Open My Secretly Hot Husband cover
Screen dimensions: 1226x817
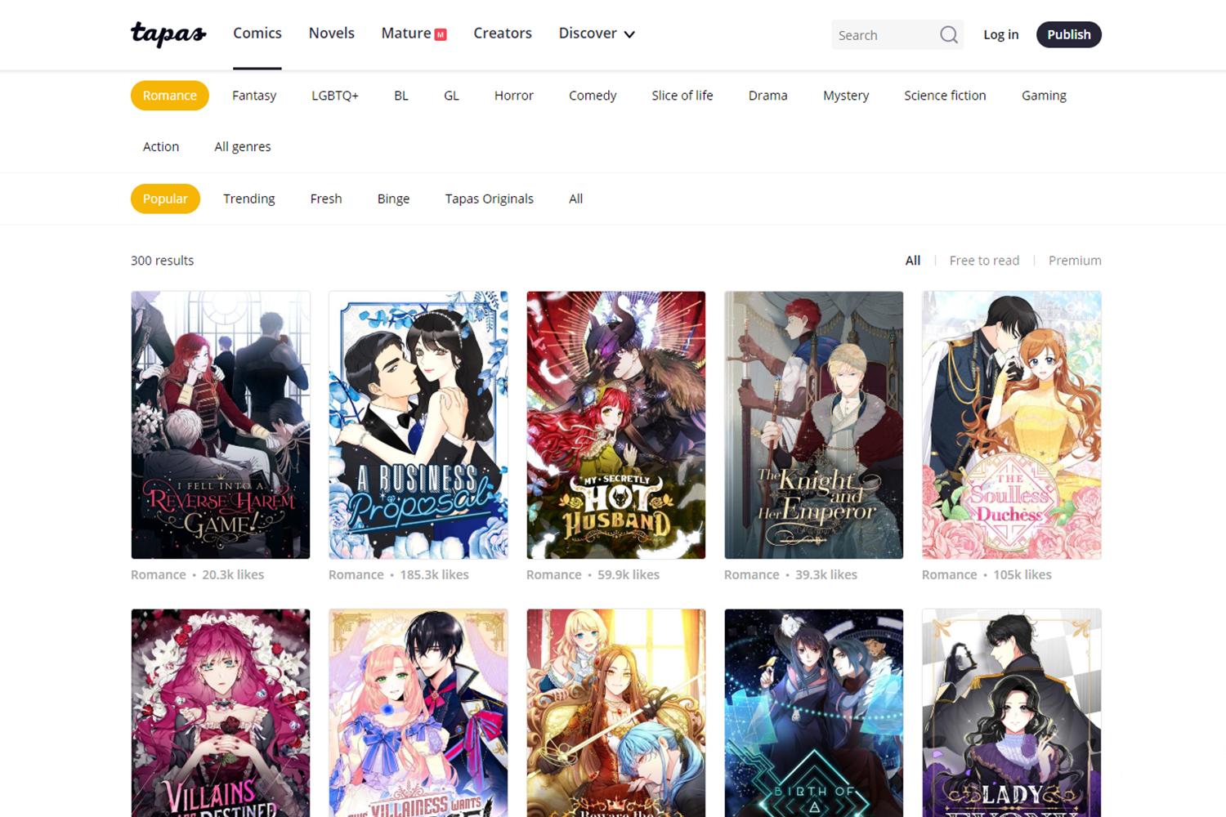coord(616,425)
